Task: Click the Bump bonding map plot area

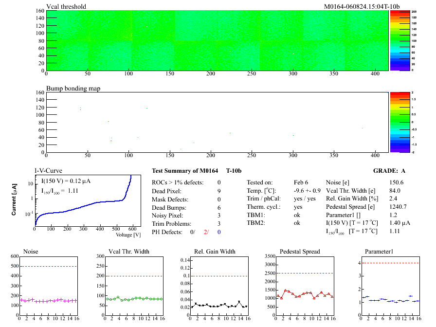Action: coord(217,122)
